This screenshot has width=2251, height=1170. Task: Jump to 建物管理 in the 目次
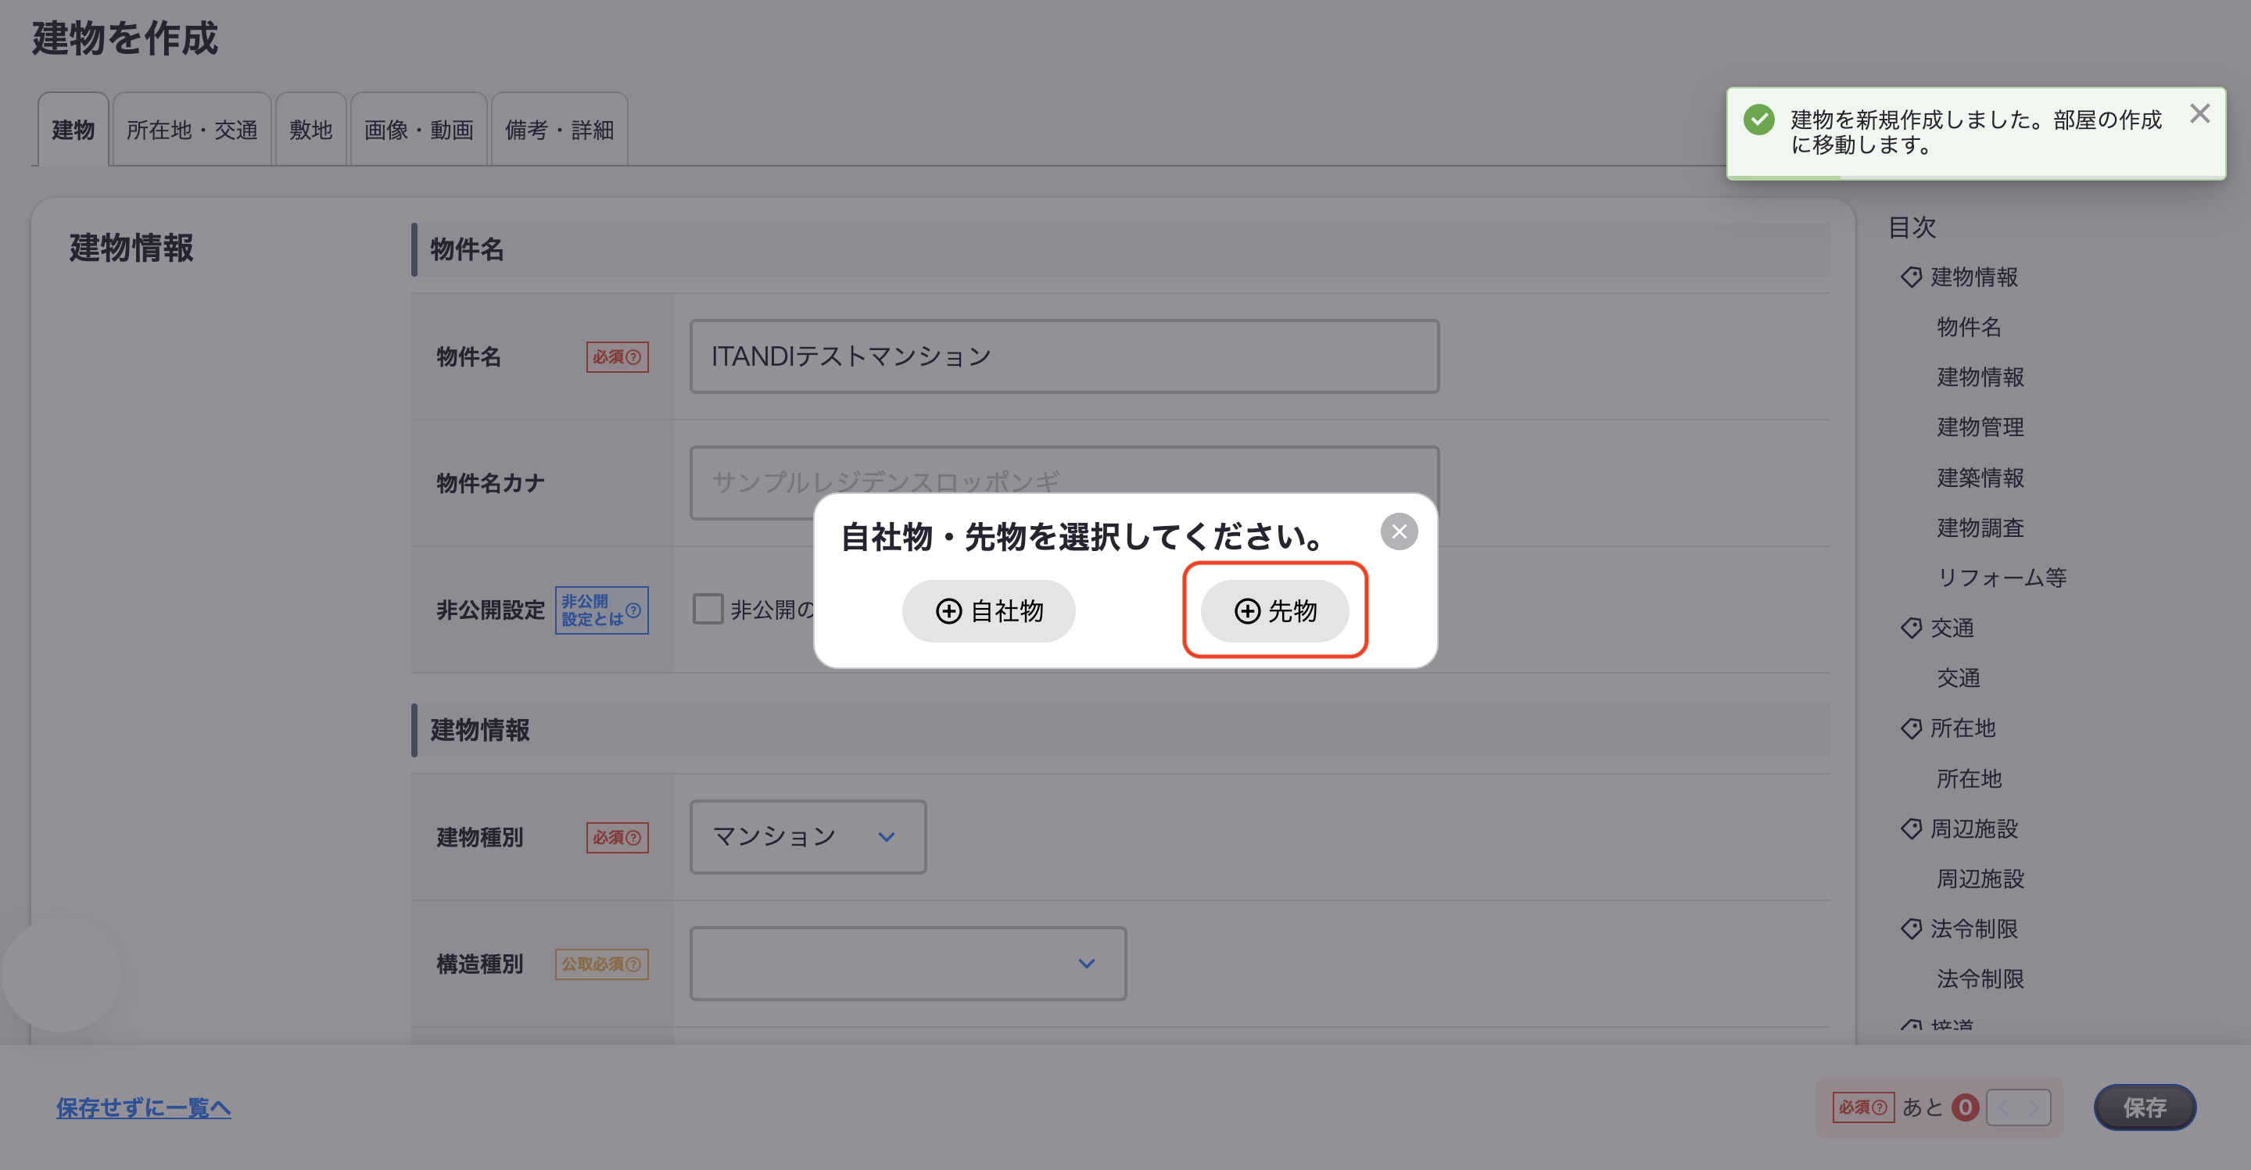[x=1980, y=427]
